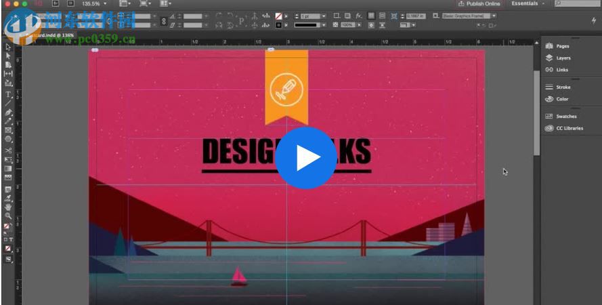Open the stroke weight 1 pt dropdown

tap(324, 16)
